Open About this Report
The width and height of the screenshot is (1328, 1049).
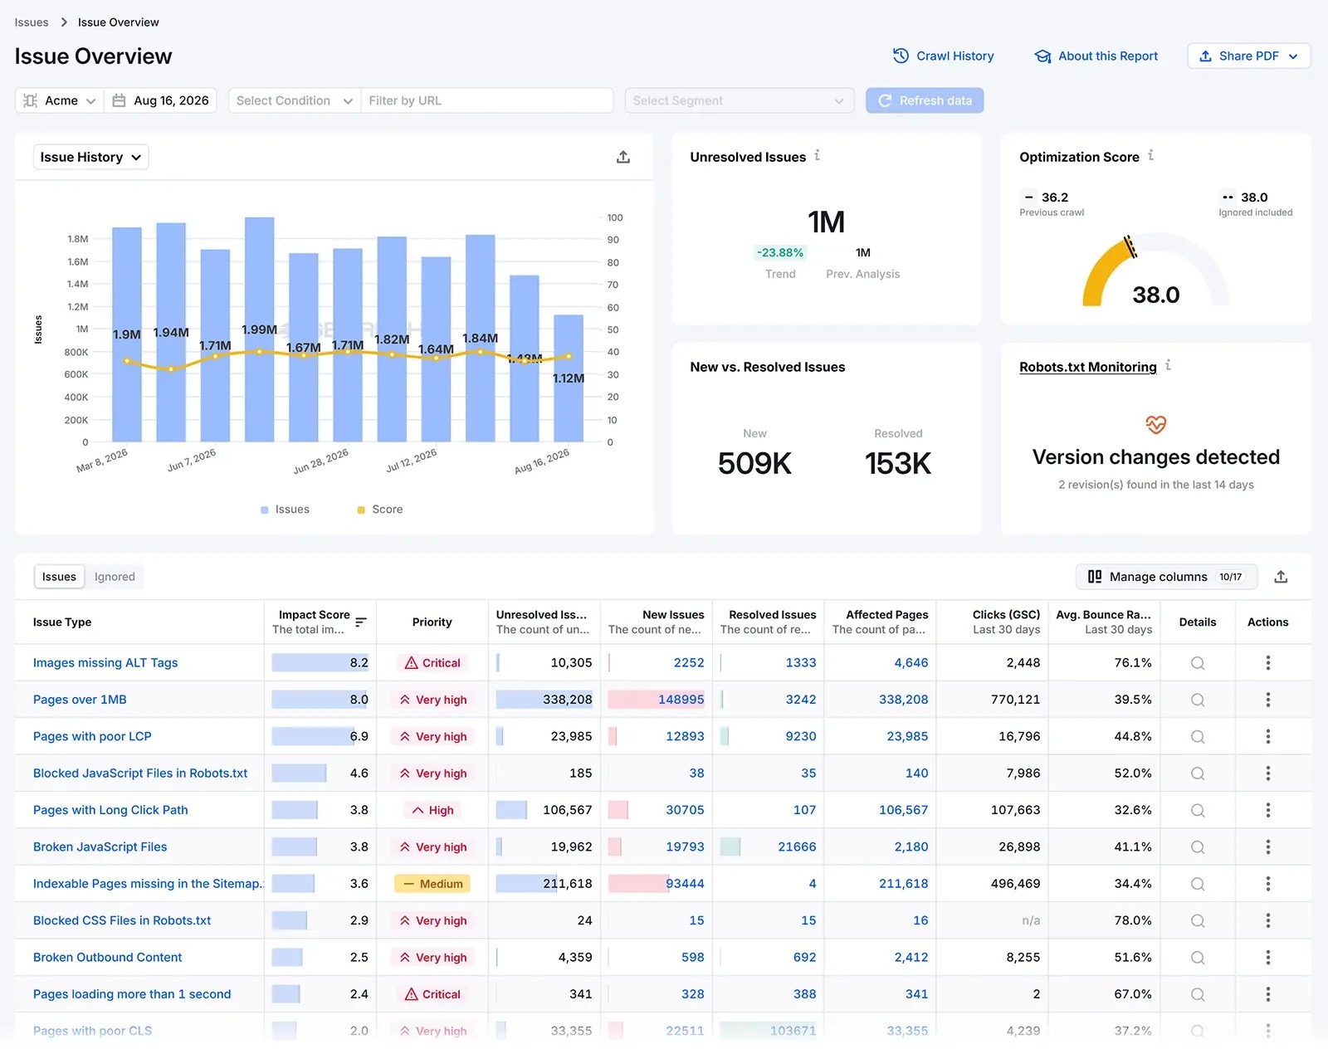[1096, 56]
